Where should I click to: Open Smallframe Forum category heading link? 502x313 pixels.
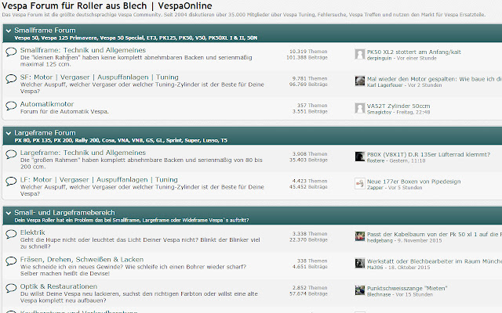(45, 31)
